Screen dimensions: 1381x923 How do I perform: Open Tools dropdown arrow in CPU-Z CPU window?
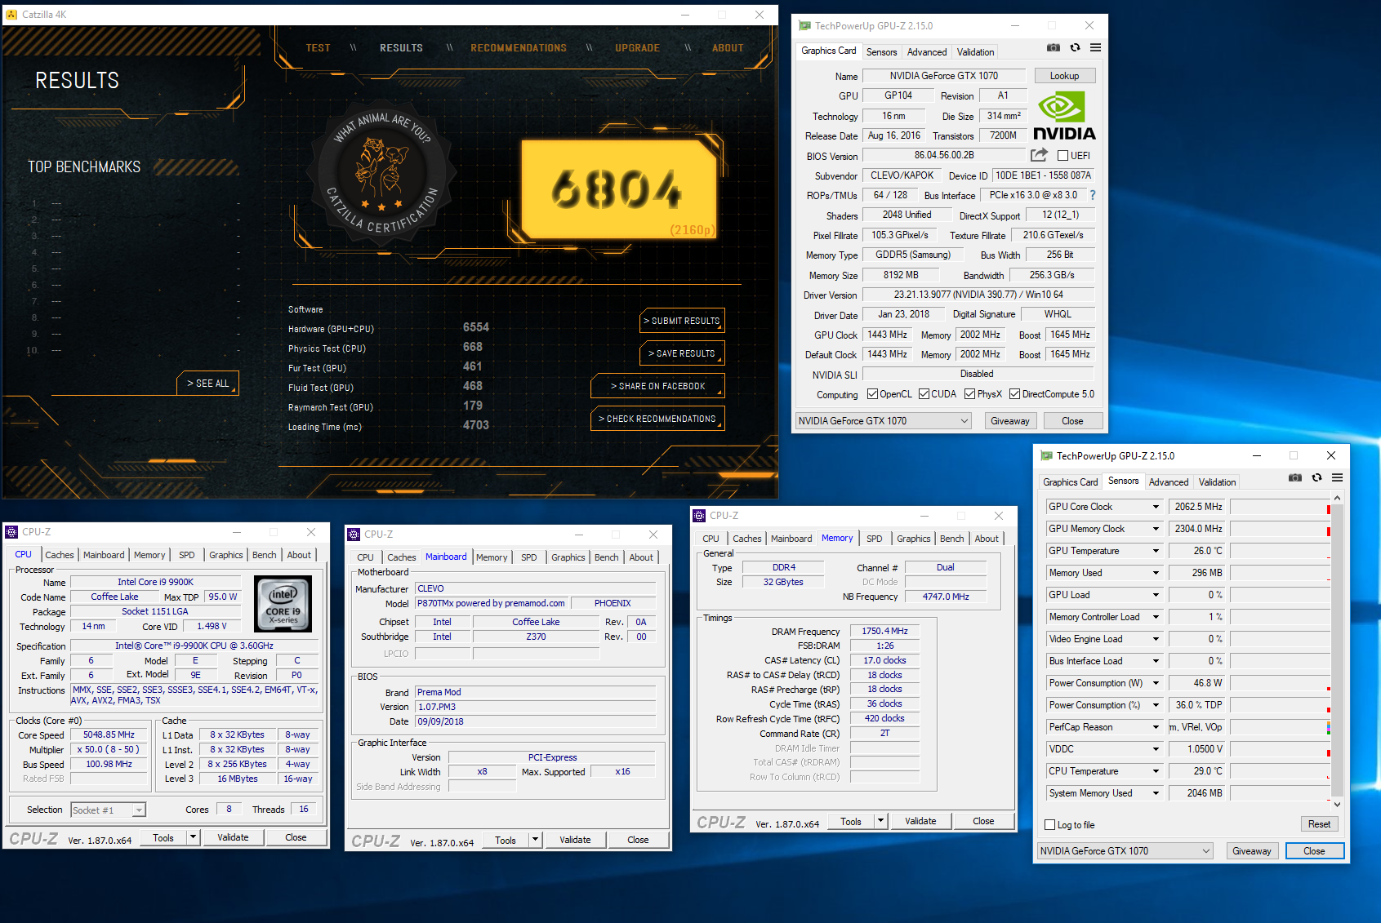click(193, 837)
